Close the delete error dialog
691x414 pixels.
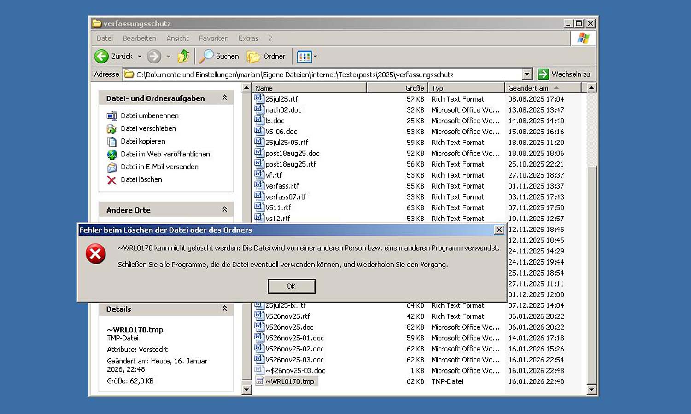click(499, 230)
